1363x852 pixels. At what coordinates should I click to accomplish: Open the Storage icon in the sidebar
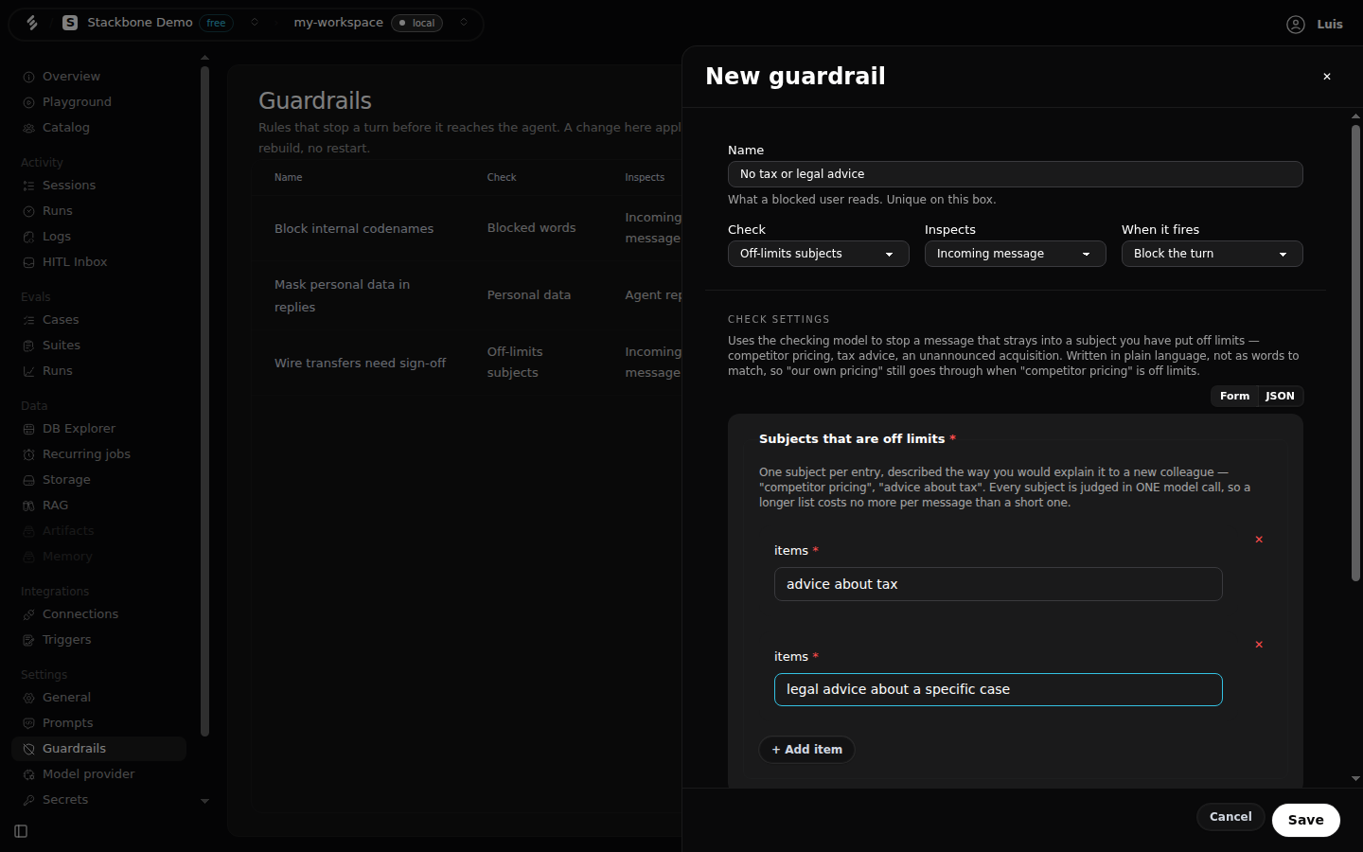[x=28, y=480]
